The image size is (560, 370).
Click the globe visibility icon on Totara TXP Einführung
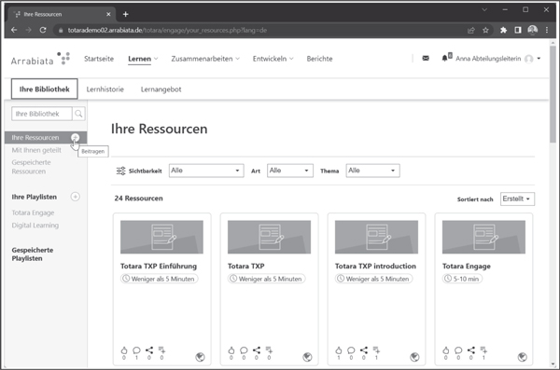[x=200, y=357]
